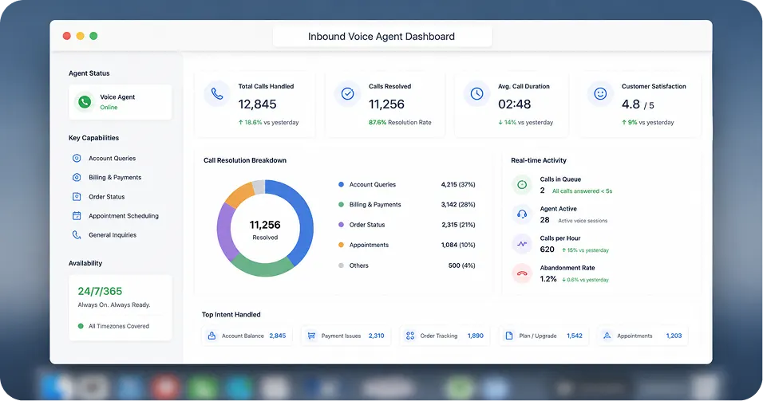Click the Inbound Voice Agent Dashboard title
This screenshot has height=401, width=763.
click(381, 37)
